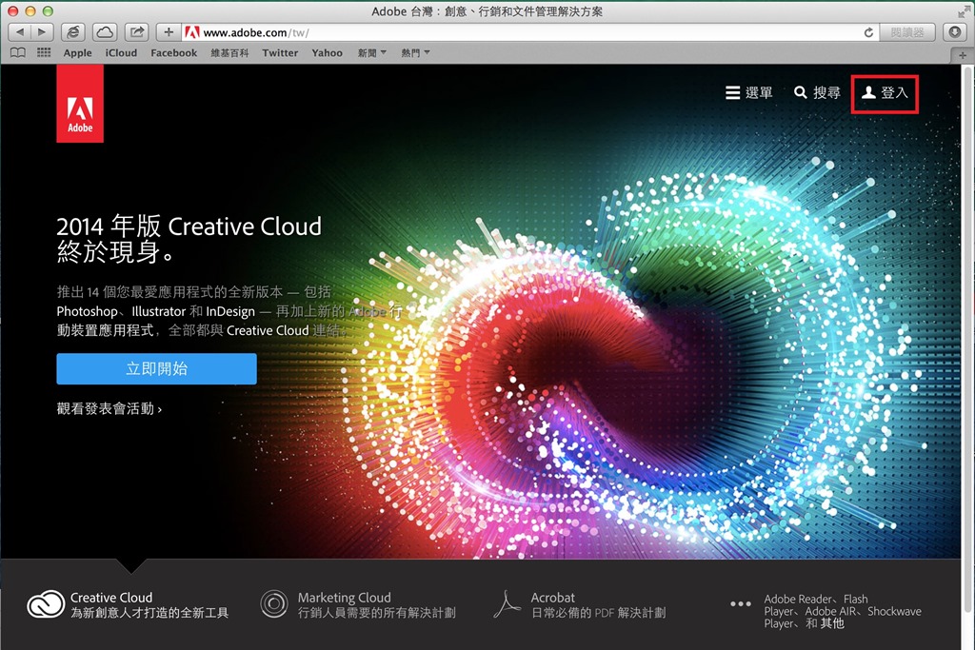Click the Photoshop、Illustrator 和 InDesign text
This screenshot has width=975, height=650.
click(155, 311)
